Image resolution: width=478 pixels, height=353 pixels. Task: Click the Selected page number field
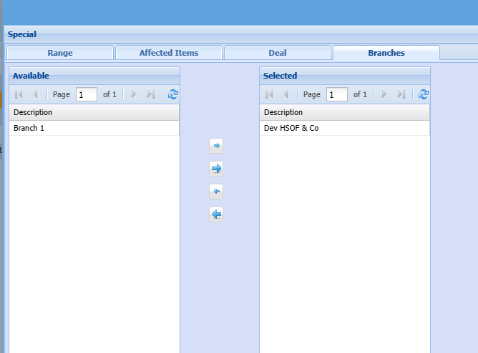337,94
